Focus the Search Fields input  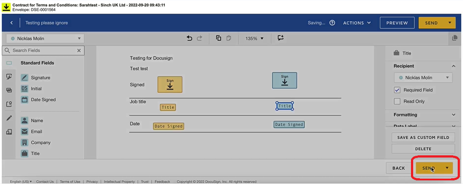[x=43, y=51]
